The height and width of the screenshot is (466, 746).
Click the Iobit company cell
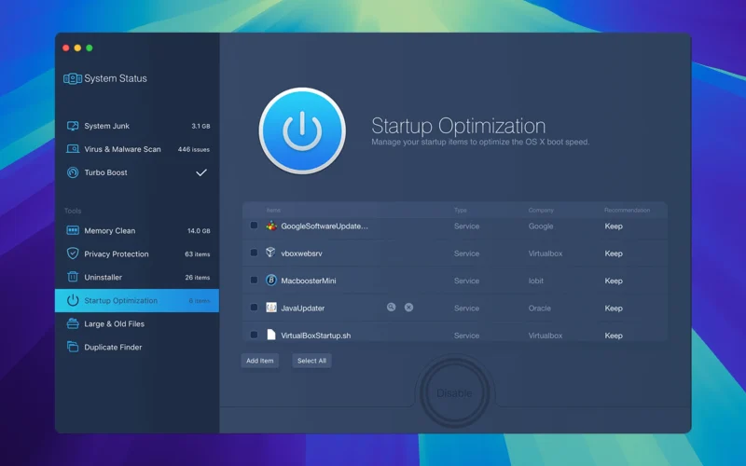pyautogui.click(x=535, y=281)
